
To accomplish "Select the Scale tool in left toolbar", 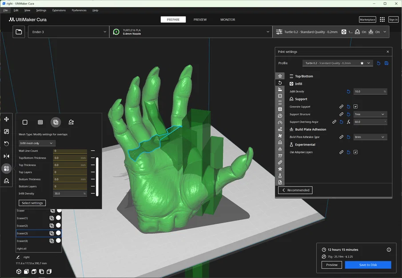I will pos(6,131).
